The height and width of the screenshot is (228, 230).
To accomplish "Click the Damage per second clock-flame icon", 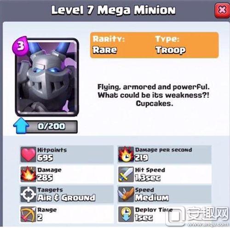I will click(x=126, y=154).
